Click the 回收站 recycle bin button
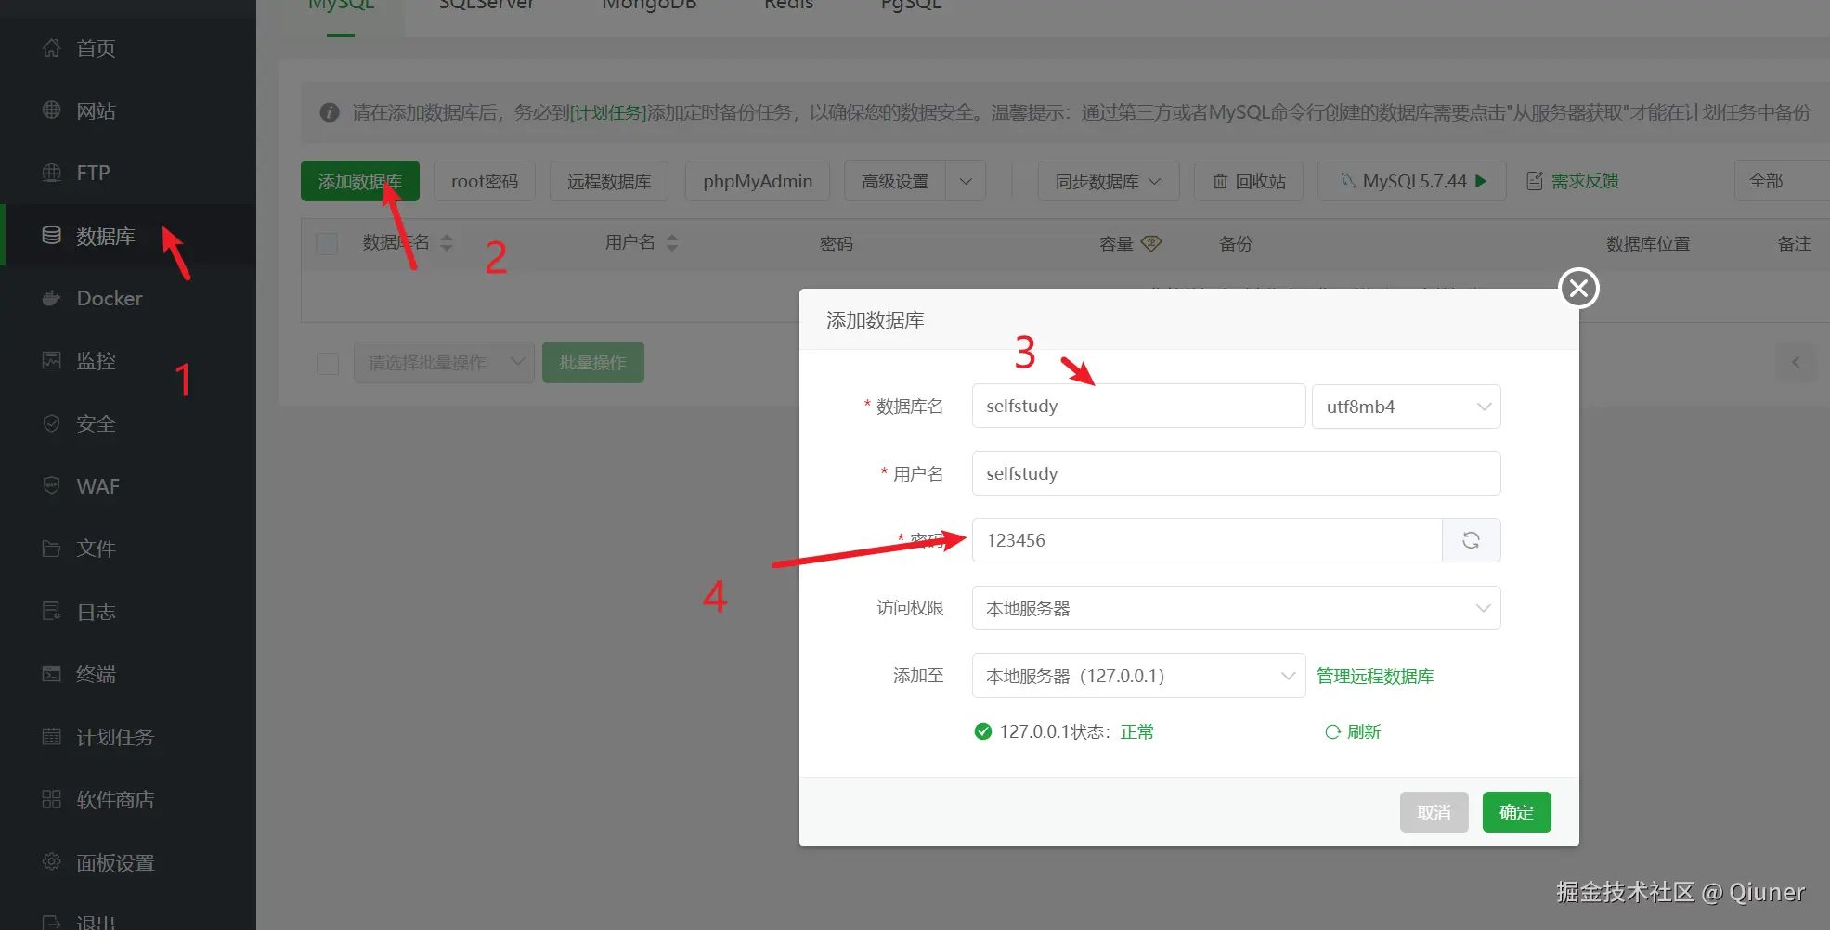Viewport: 1830px width, 930px height. [1249, 181]
